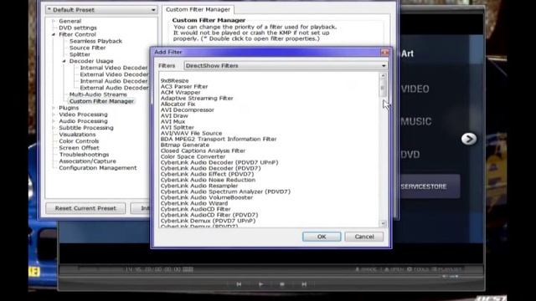Viewport: 536px width, 301px height.
Task: Select DVD settings in the tree
Action: [x=78, y=28]
